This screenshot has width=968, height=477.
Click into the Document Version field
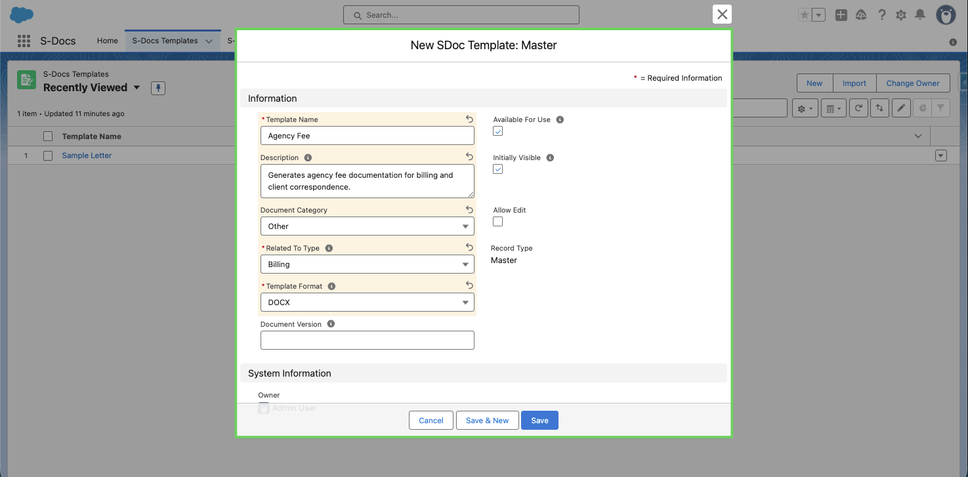pos(368,341)
